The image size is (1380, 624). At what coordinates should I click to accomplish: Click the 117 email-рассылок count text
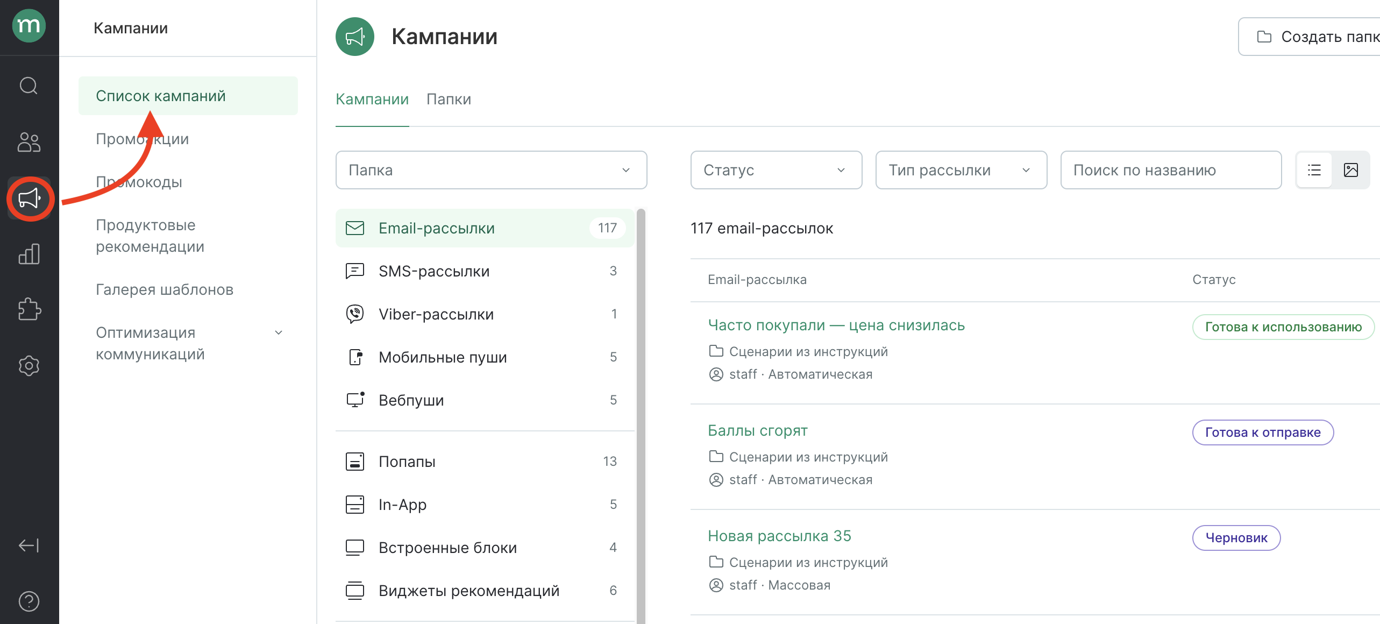(762, 228)
